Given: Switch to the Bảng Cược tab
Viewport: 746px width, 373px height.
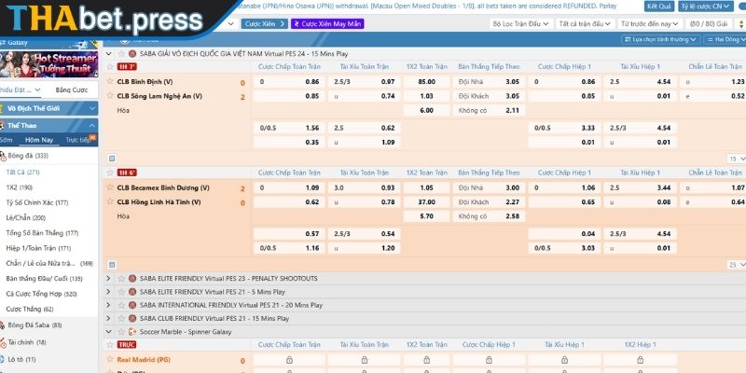Looking at the screenshot, I should [71, 90].
